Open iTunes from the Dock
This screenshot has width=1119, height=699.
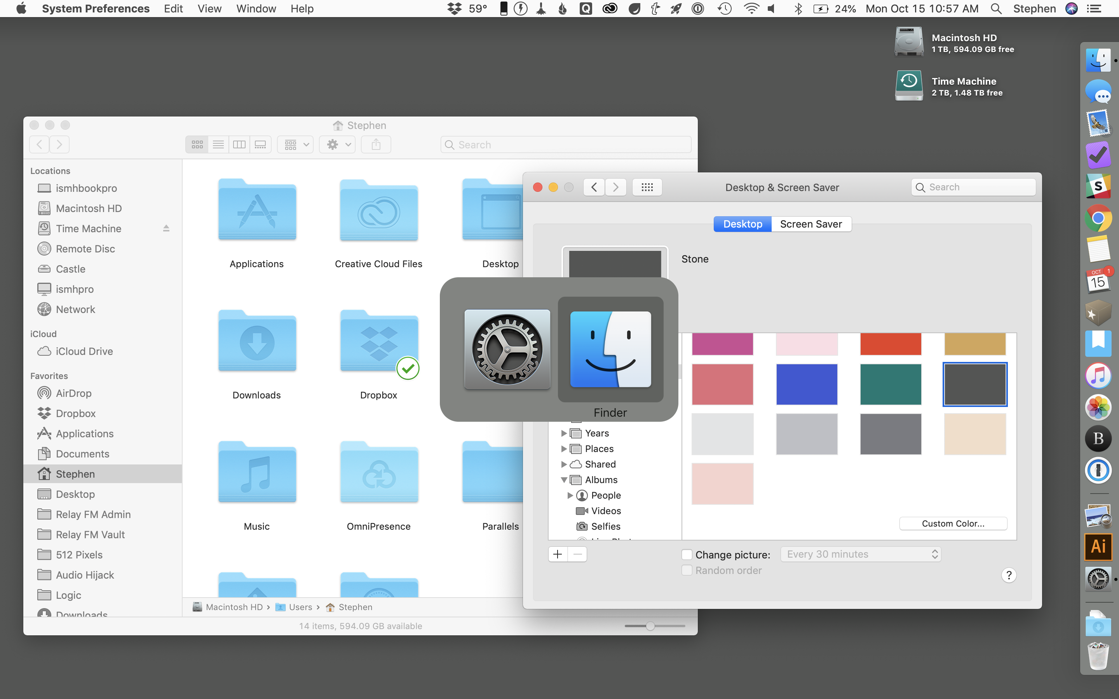[1098, 376]
